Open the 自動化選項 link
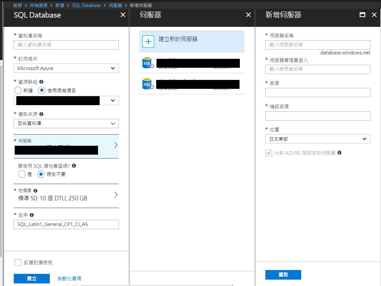Screen dimensions: 381x286 (70, 278)
